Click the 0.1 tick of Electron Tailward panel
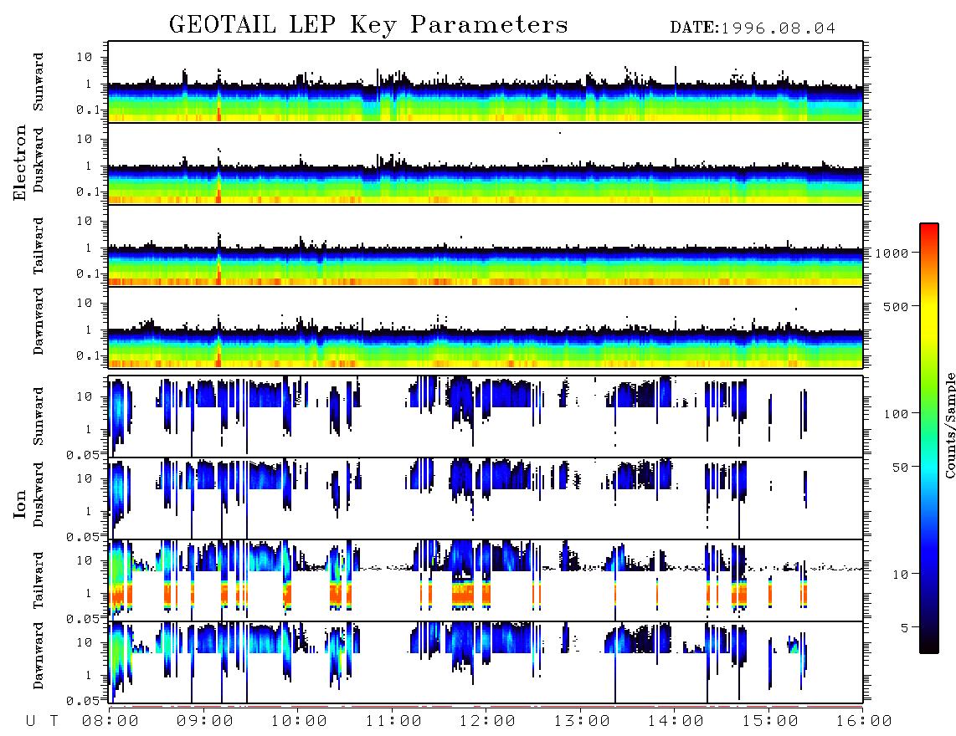This screenshot has width=956, height=736. point(89,274)
